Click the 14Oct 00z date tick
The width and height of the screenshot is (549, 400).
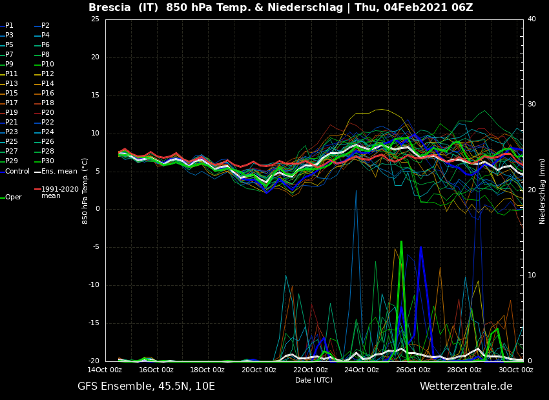coord(105,370)
